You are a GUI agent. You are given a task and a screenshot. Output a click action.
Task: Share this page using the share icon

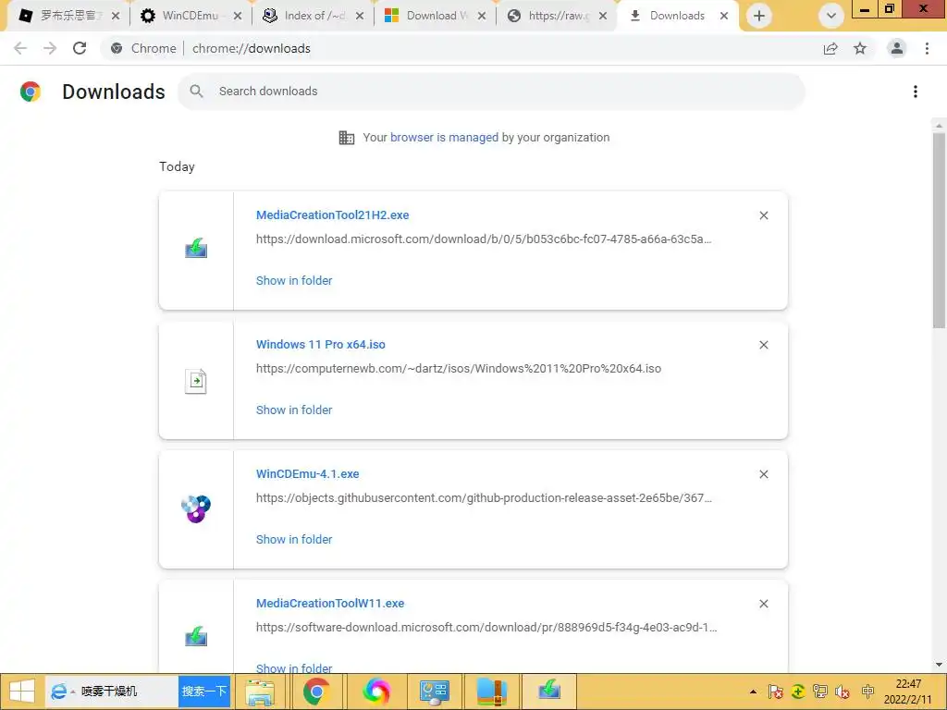click(830, 48)
